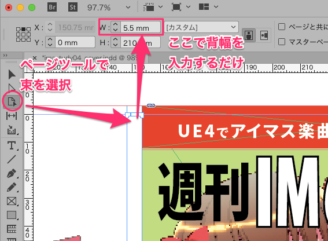Click the W width field showing 5.5 mm
The width and height of the screenshot is (328, 241).
[x=141, y=28]
